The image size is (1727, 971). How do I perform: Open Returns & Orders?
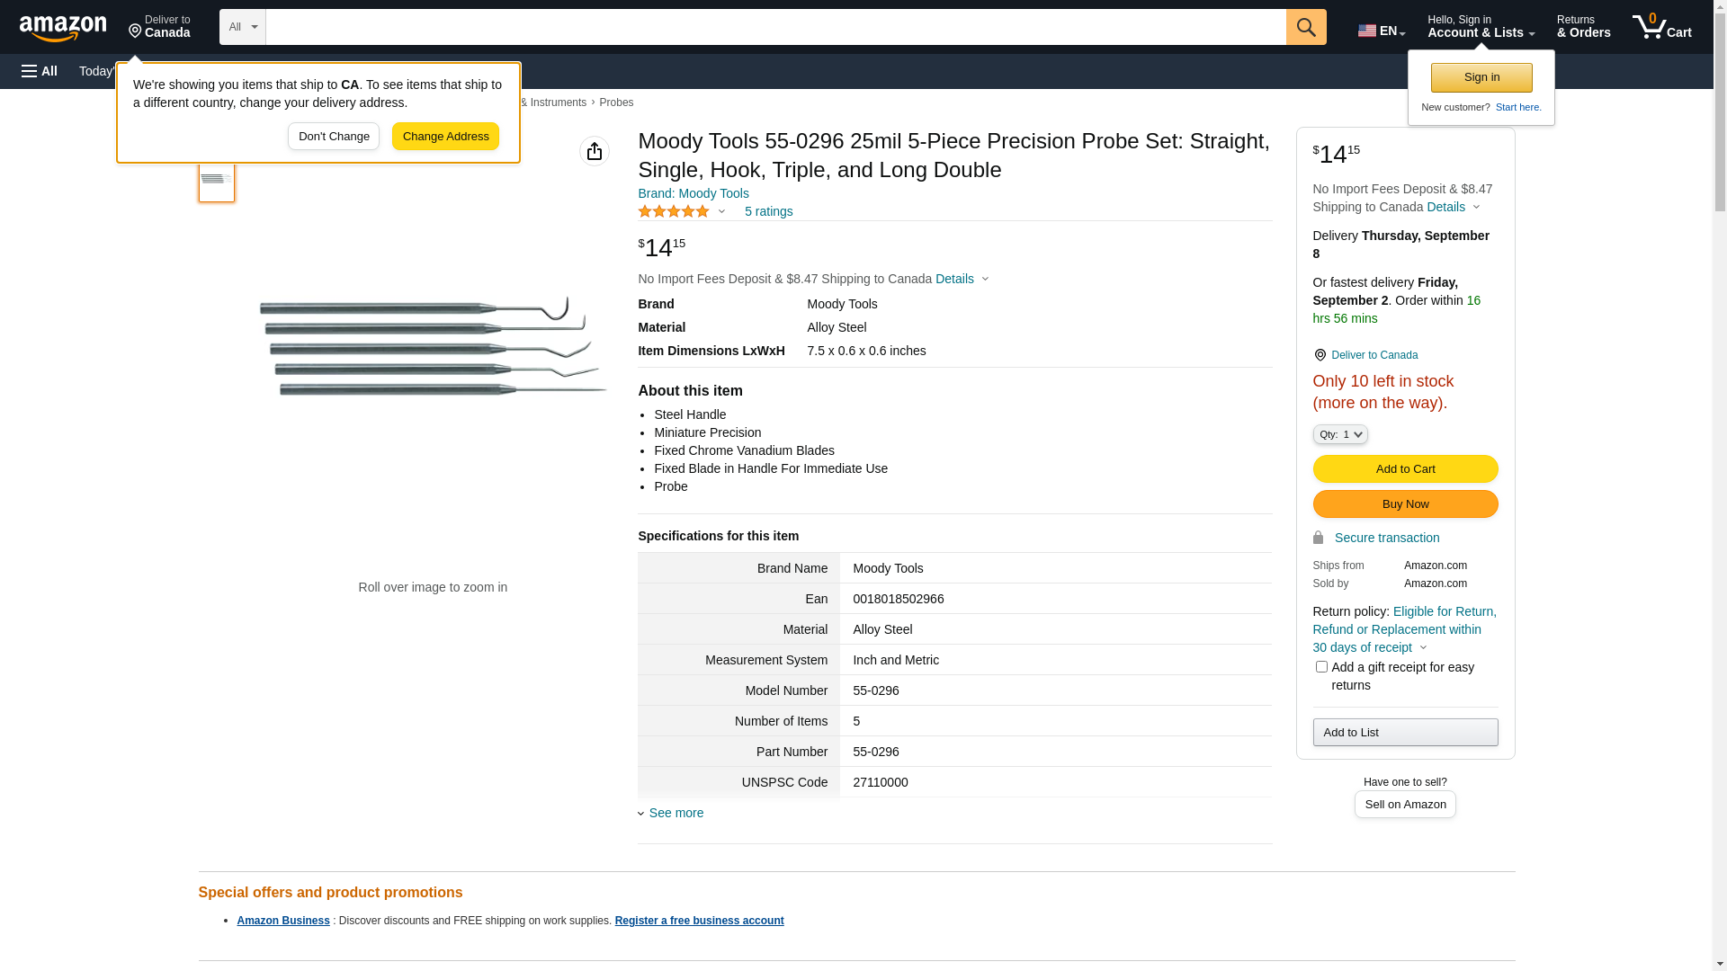(1583, 27)
